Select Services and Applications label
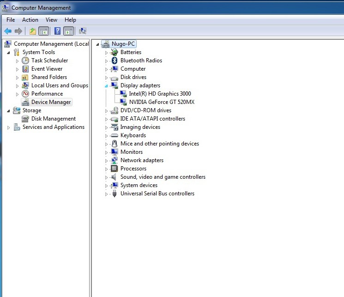Screen dimensions: 344x297 tap(53, 127)
